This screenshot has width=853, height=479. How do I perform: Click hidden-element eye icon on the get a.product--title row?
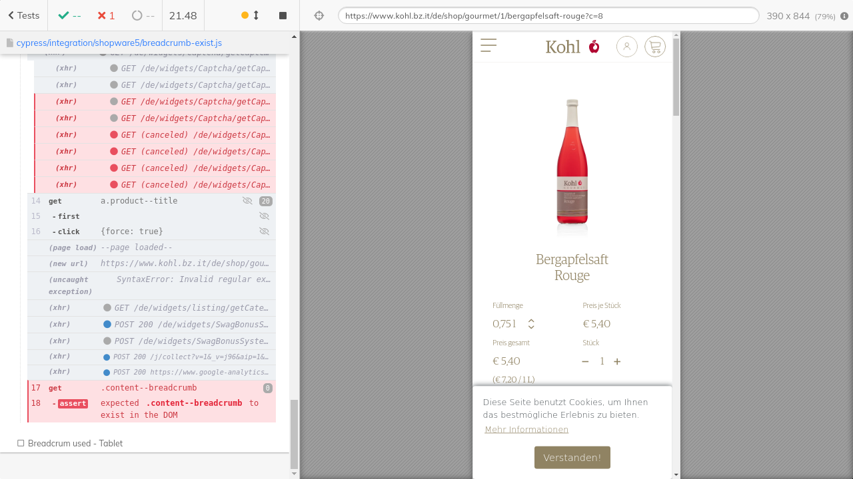tap(247, 201)
